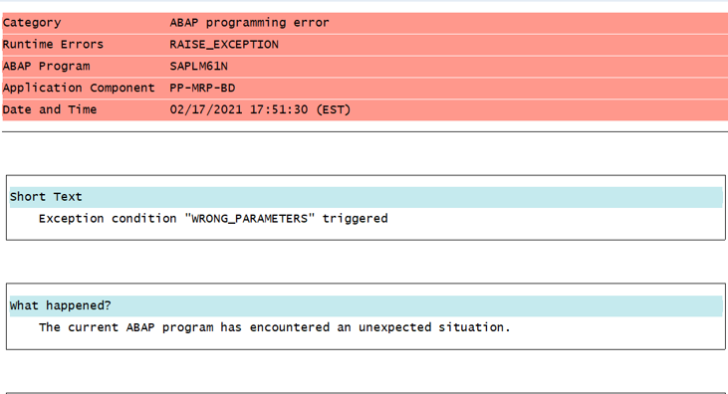Select the unexpected situation message line
This screenshot has width=728, height=394.
point(275,327)
